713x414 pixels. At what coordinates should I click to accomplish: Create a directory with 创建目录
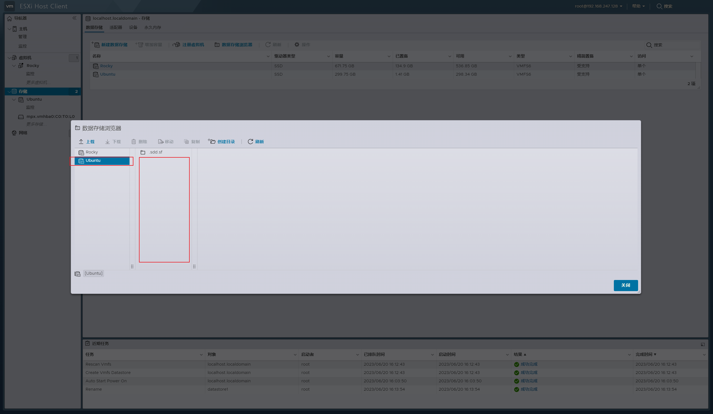221,142
